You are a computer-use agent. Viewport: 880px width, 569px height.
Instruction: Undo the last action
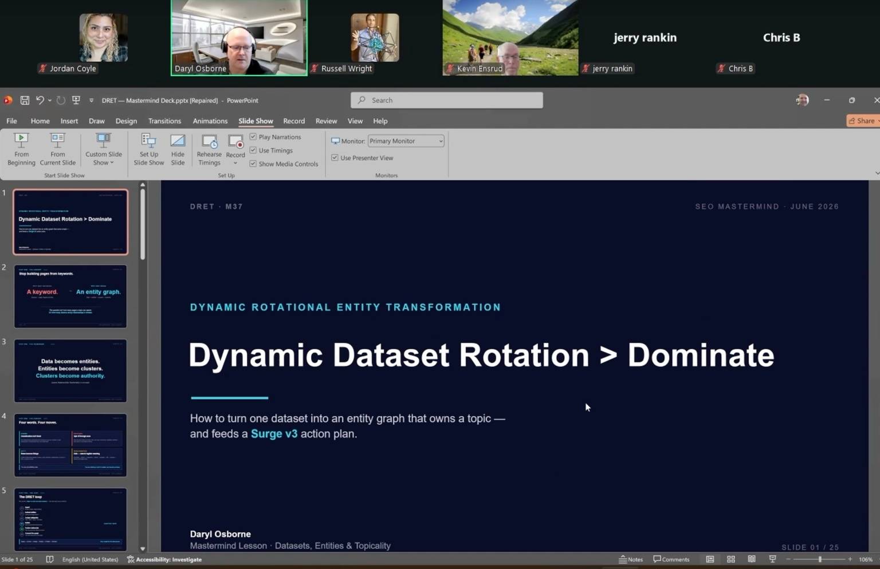[40, 100]
